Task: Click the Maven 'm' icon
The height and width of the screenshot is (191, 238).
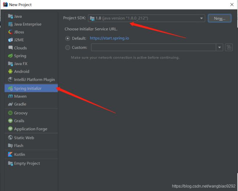Action: click(x=10, y=96)
